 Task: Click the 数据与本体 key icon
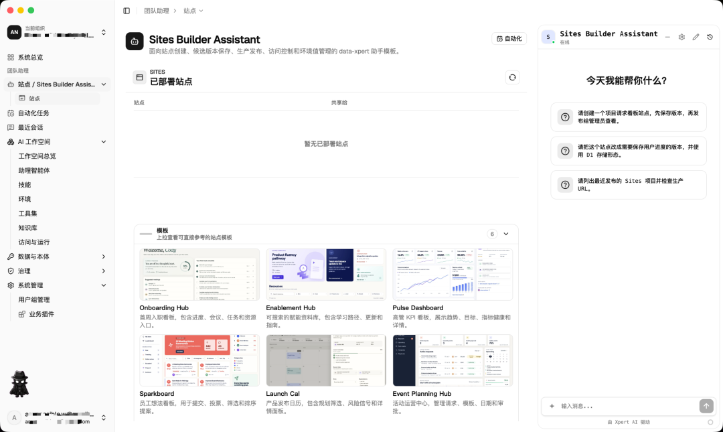pyautogui.click(x=11, y=257)
